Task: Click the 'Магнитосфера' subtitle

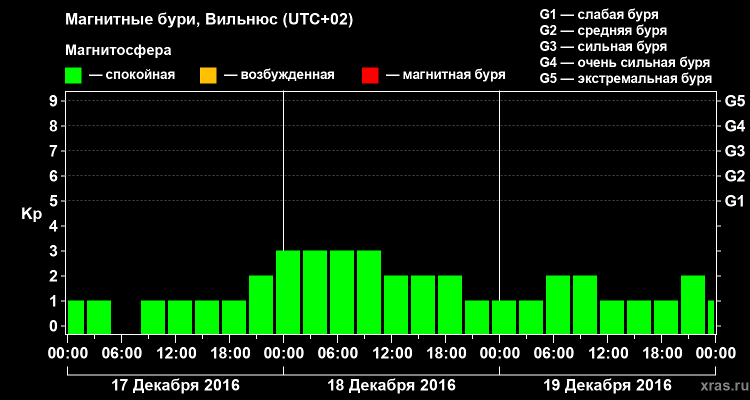Action: (118, 50)
